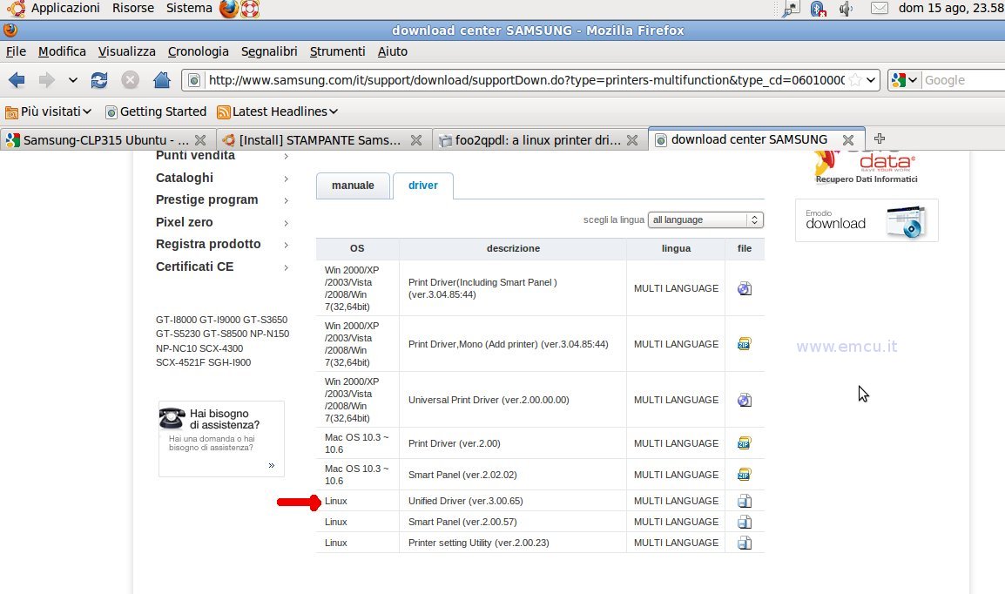The width and height of the screenshot is (1005, 594).
Task: Open the URL bar history dropdown
Action: 870,80
